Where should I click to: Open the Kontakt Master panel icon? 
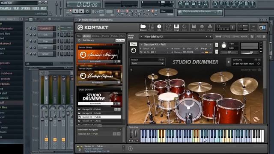coord(151,27)
